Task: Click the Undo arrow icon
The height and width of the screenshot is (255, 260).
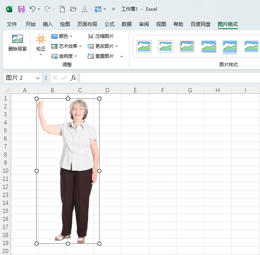Action: tap(33, 9)
